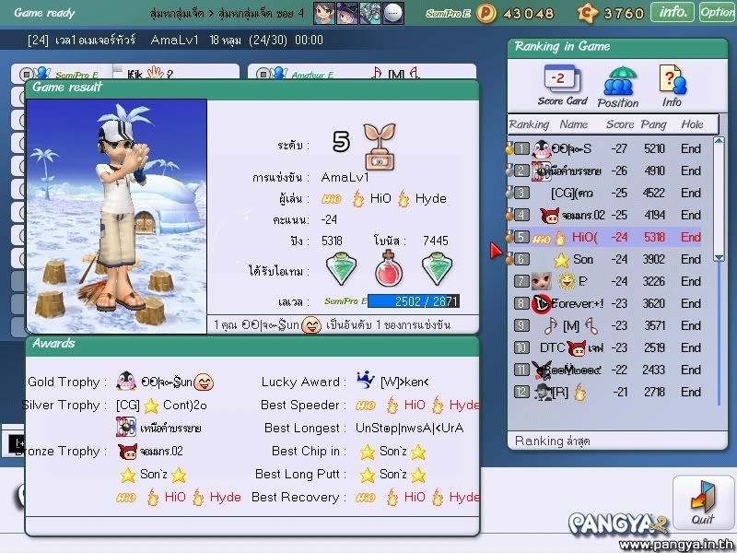Click the girl avatar in rank 7 row
Image resolution: width=737 pixels, height=553 pixels.
(541, 281)
